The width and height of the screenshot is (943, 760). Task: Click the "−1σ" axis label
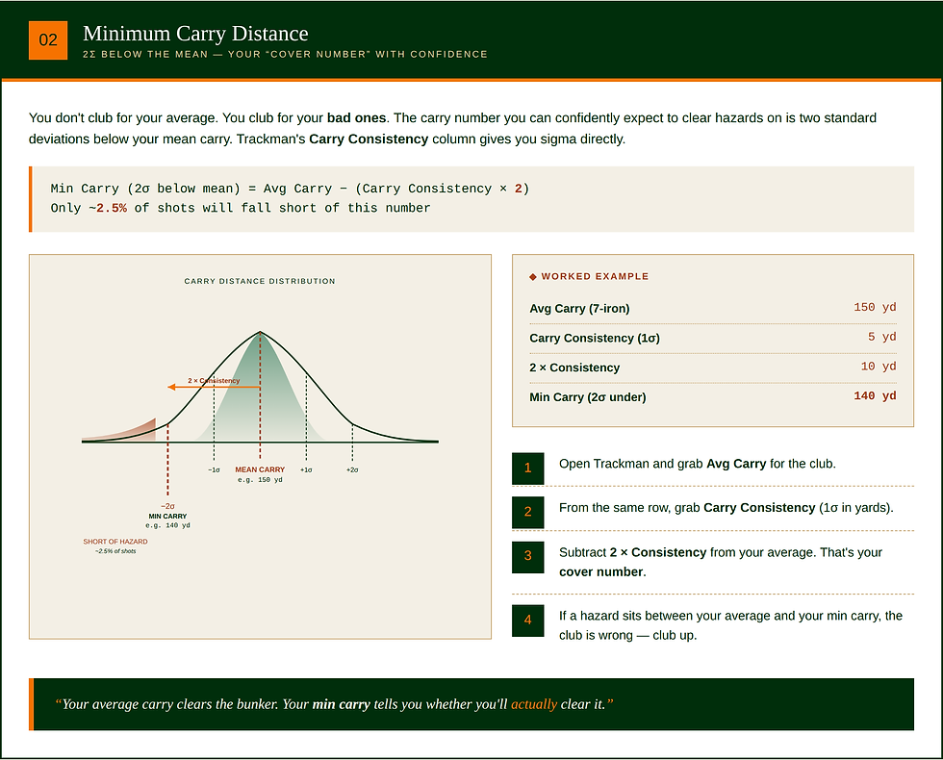coord(214,470)
